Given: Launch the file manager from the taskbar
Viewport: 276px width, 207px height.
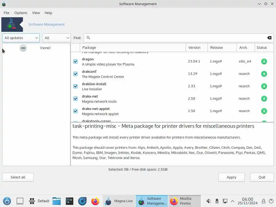Looking at the screenshot, I should (x=57, y=201).
